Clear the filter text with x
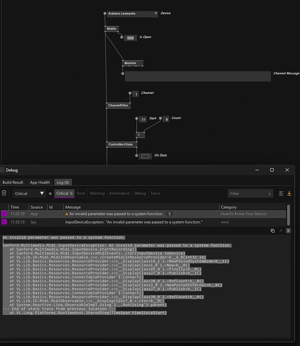Screen dimensions: 300x346 (269, 194)
